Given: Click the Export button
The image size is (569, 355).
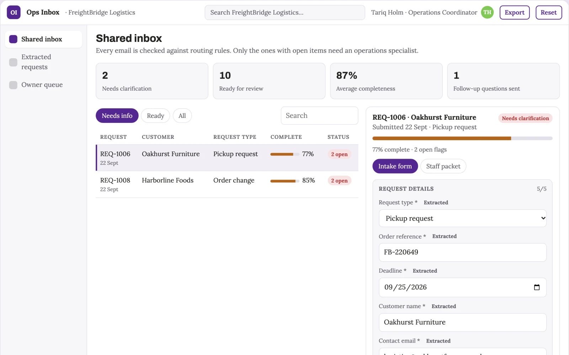Looking at the screenshot, I should [515, 12].
